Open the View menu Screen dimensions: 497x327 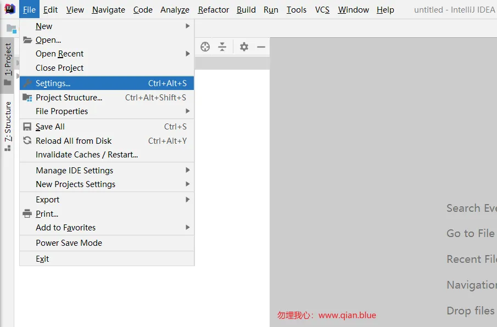pos(75,10)
